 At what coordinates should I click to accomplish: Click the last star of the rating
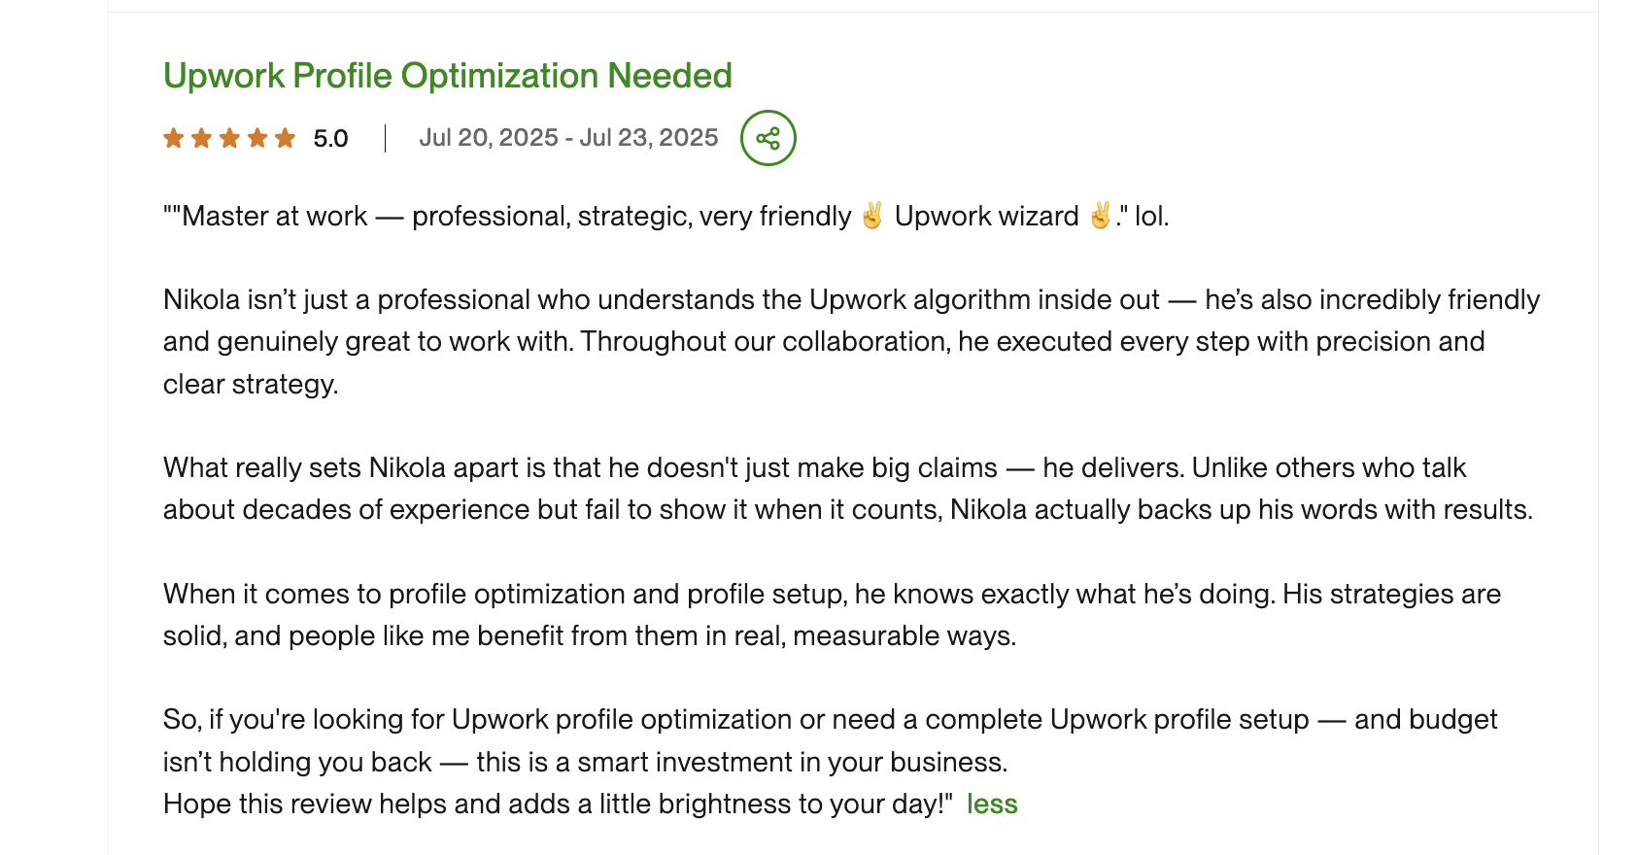pyautogui.click(x=285, y=138)
